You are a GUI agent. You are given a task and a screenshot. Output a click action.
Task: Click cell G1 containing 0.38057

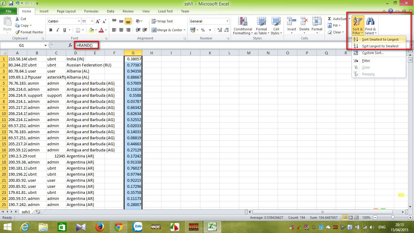[133, 59]
